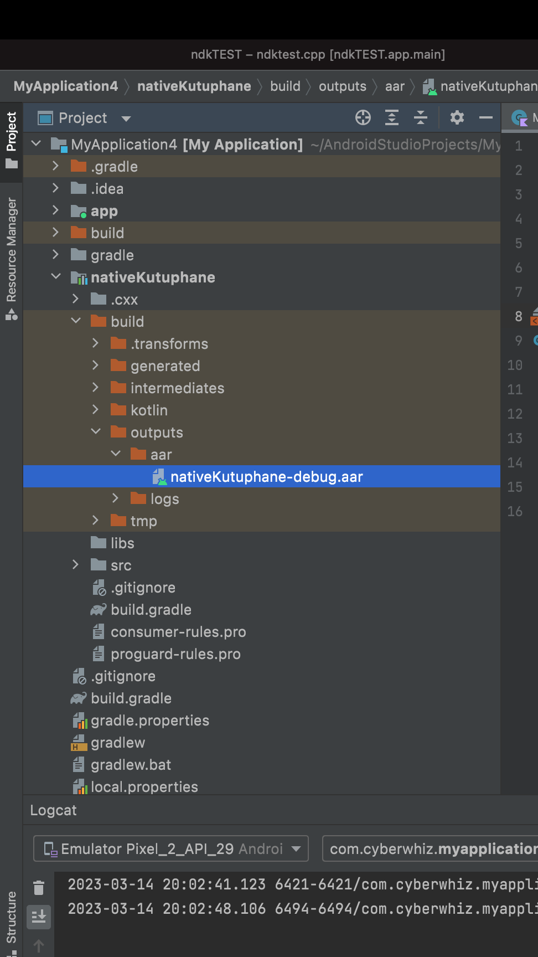
Task: Collapse the outputs folder
Action: pos(96,431)
